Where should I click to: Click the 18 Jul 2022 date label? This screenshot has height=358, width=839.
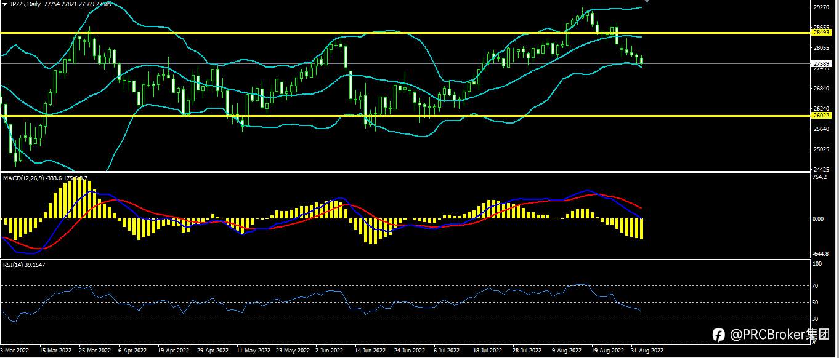pyautogui.click(x=487, y=350)
